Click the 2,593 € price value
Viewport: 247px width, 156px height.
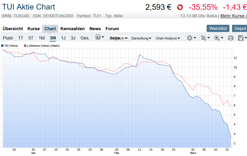point(158,7)
